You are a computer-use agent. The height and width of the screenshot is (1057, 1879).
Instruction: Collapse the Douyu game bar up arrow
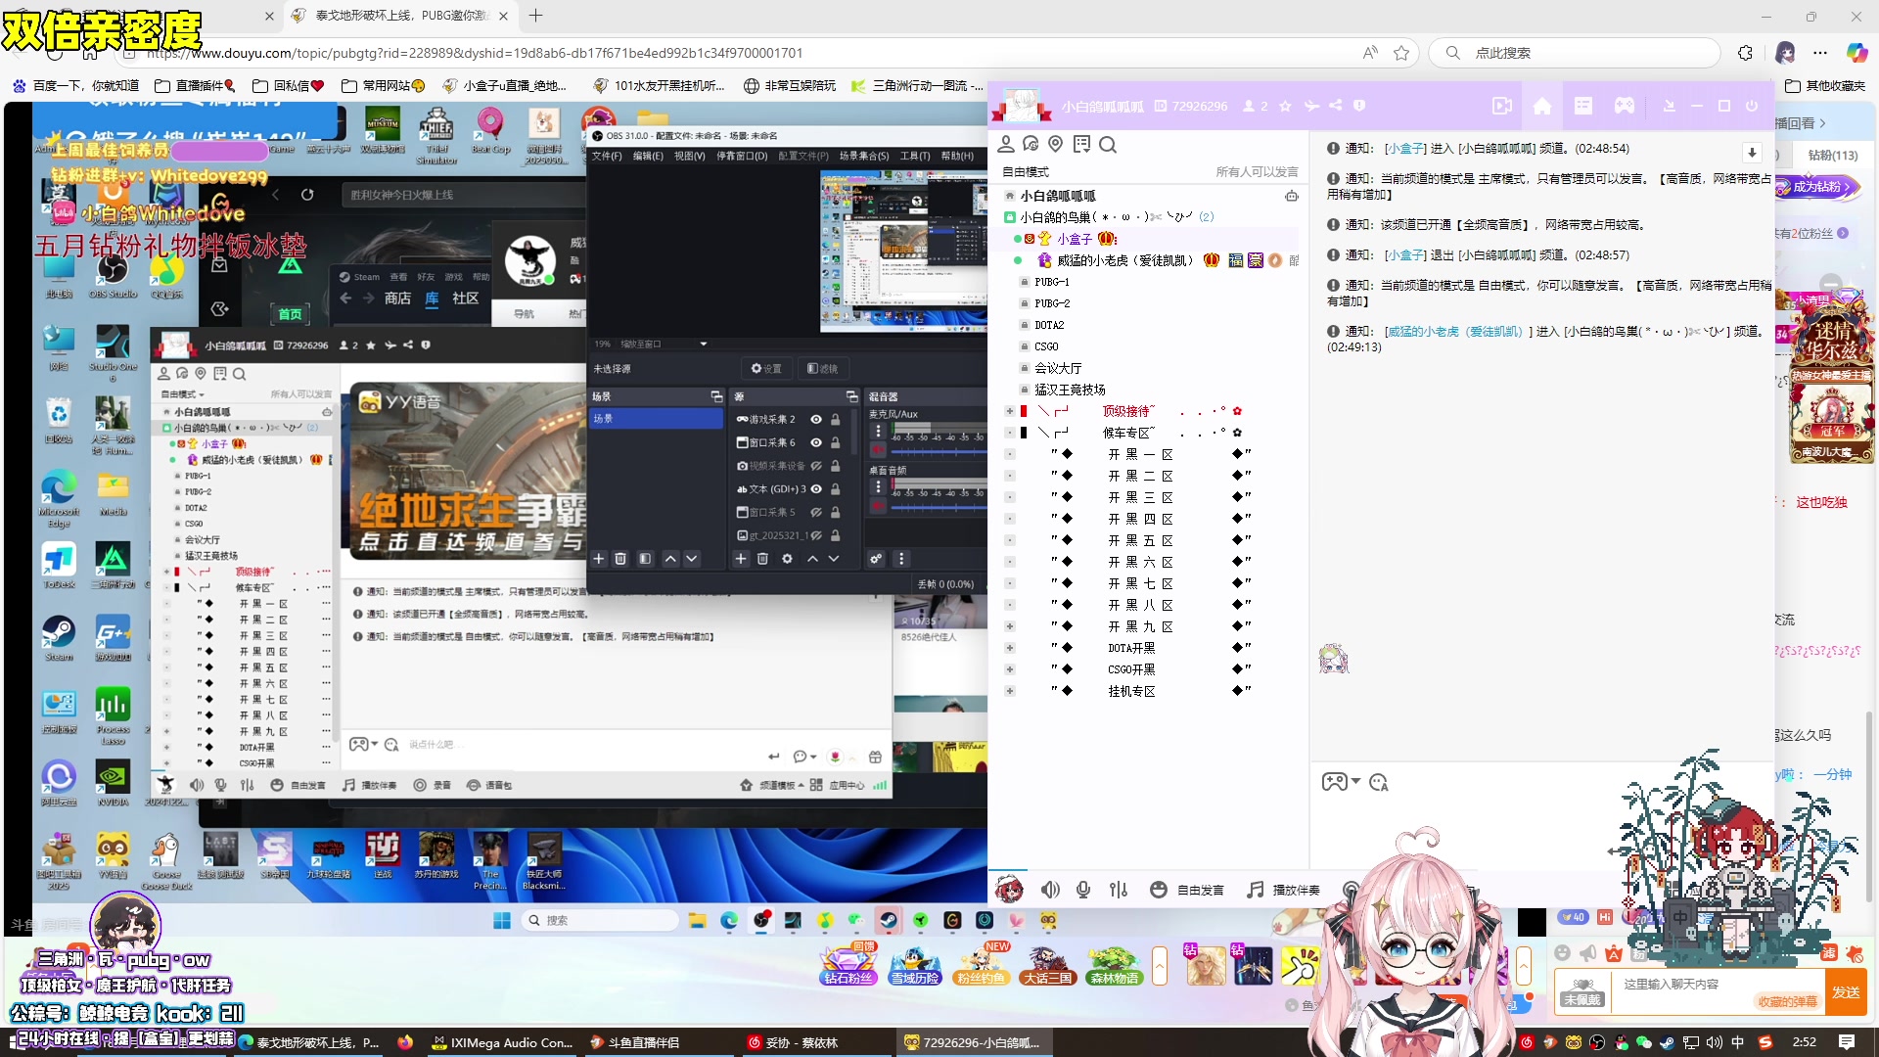coord(1160,966)
